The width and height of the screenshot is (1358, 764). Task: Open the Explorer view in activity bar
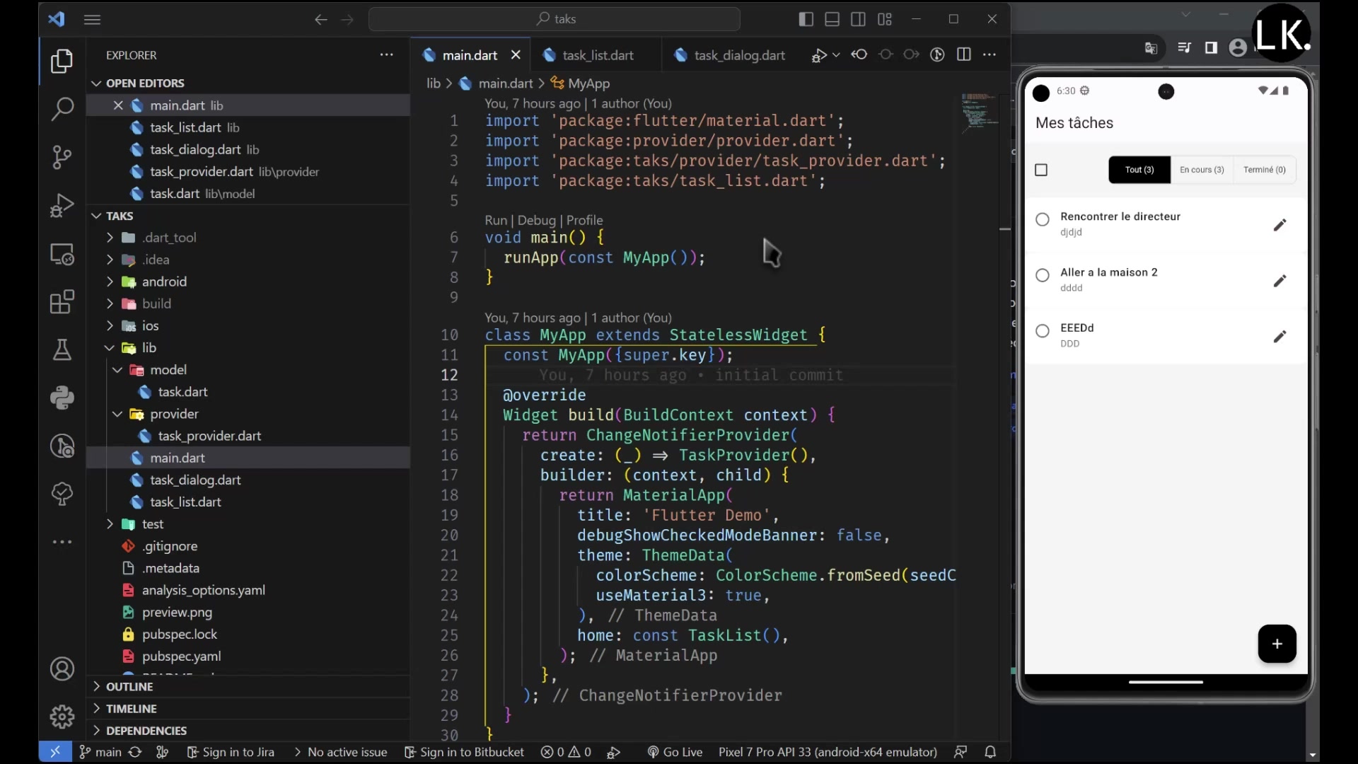(x=62, y=62)
